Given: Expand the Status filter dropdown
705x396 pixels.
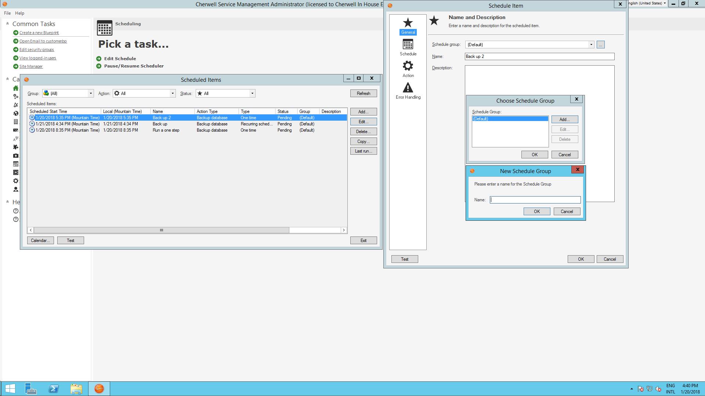Looking at the screenshot, I should tap(252, 93).
